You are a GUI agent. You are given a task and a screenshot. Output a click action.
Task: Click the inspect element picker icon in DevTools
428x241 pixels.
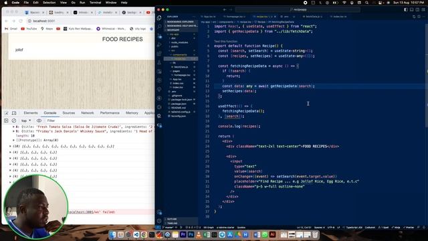[7, 113]
